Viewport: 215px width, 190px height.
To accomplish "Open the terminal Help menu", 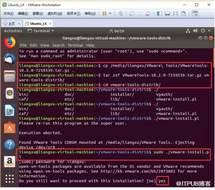I will [x=90, y=45].
